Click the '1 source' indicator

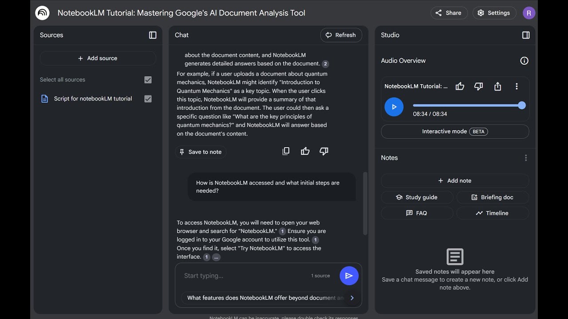coord(320,276)
